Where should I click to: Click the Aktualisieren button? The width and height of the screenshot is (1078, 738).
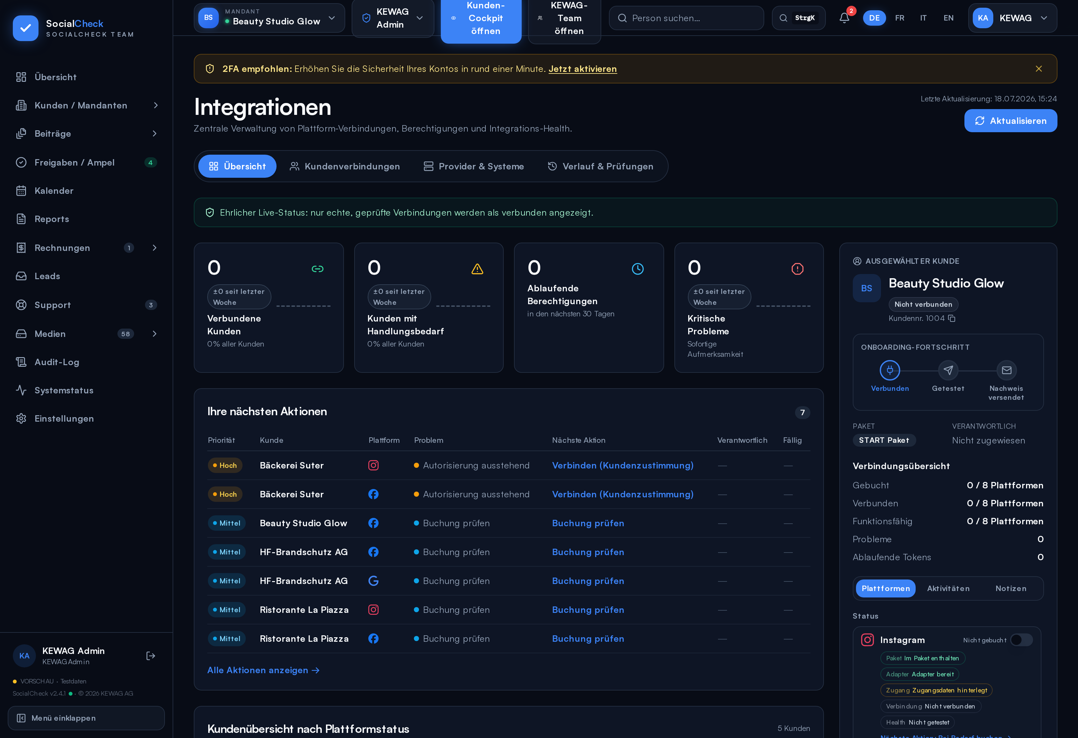click(x=1011, y=121)
